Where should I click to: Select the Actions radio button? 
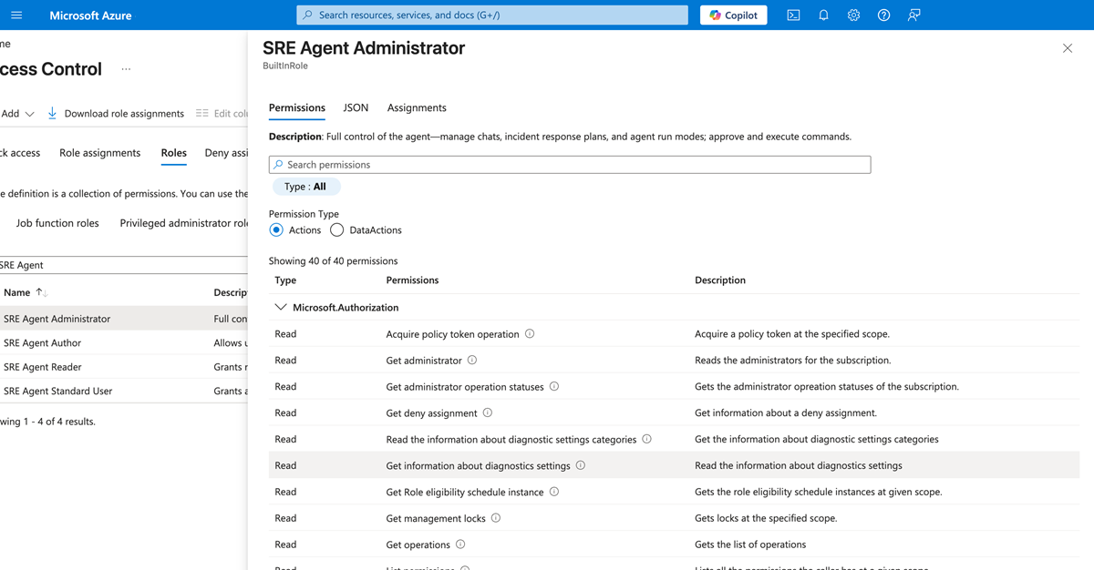click(276, 230)
